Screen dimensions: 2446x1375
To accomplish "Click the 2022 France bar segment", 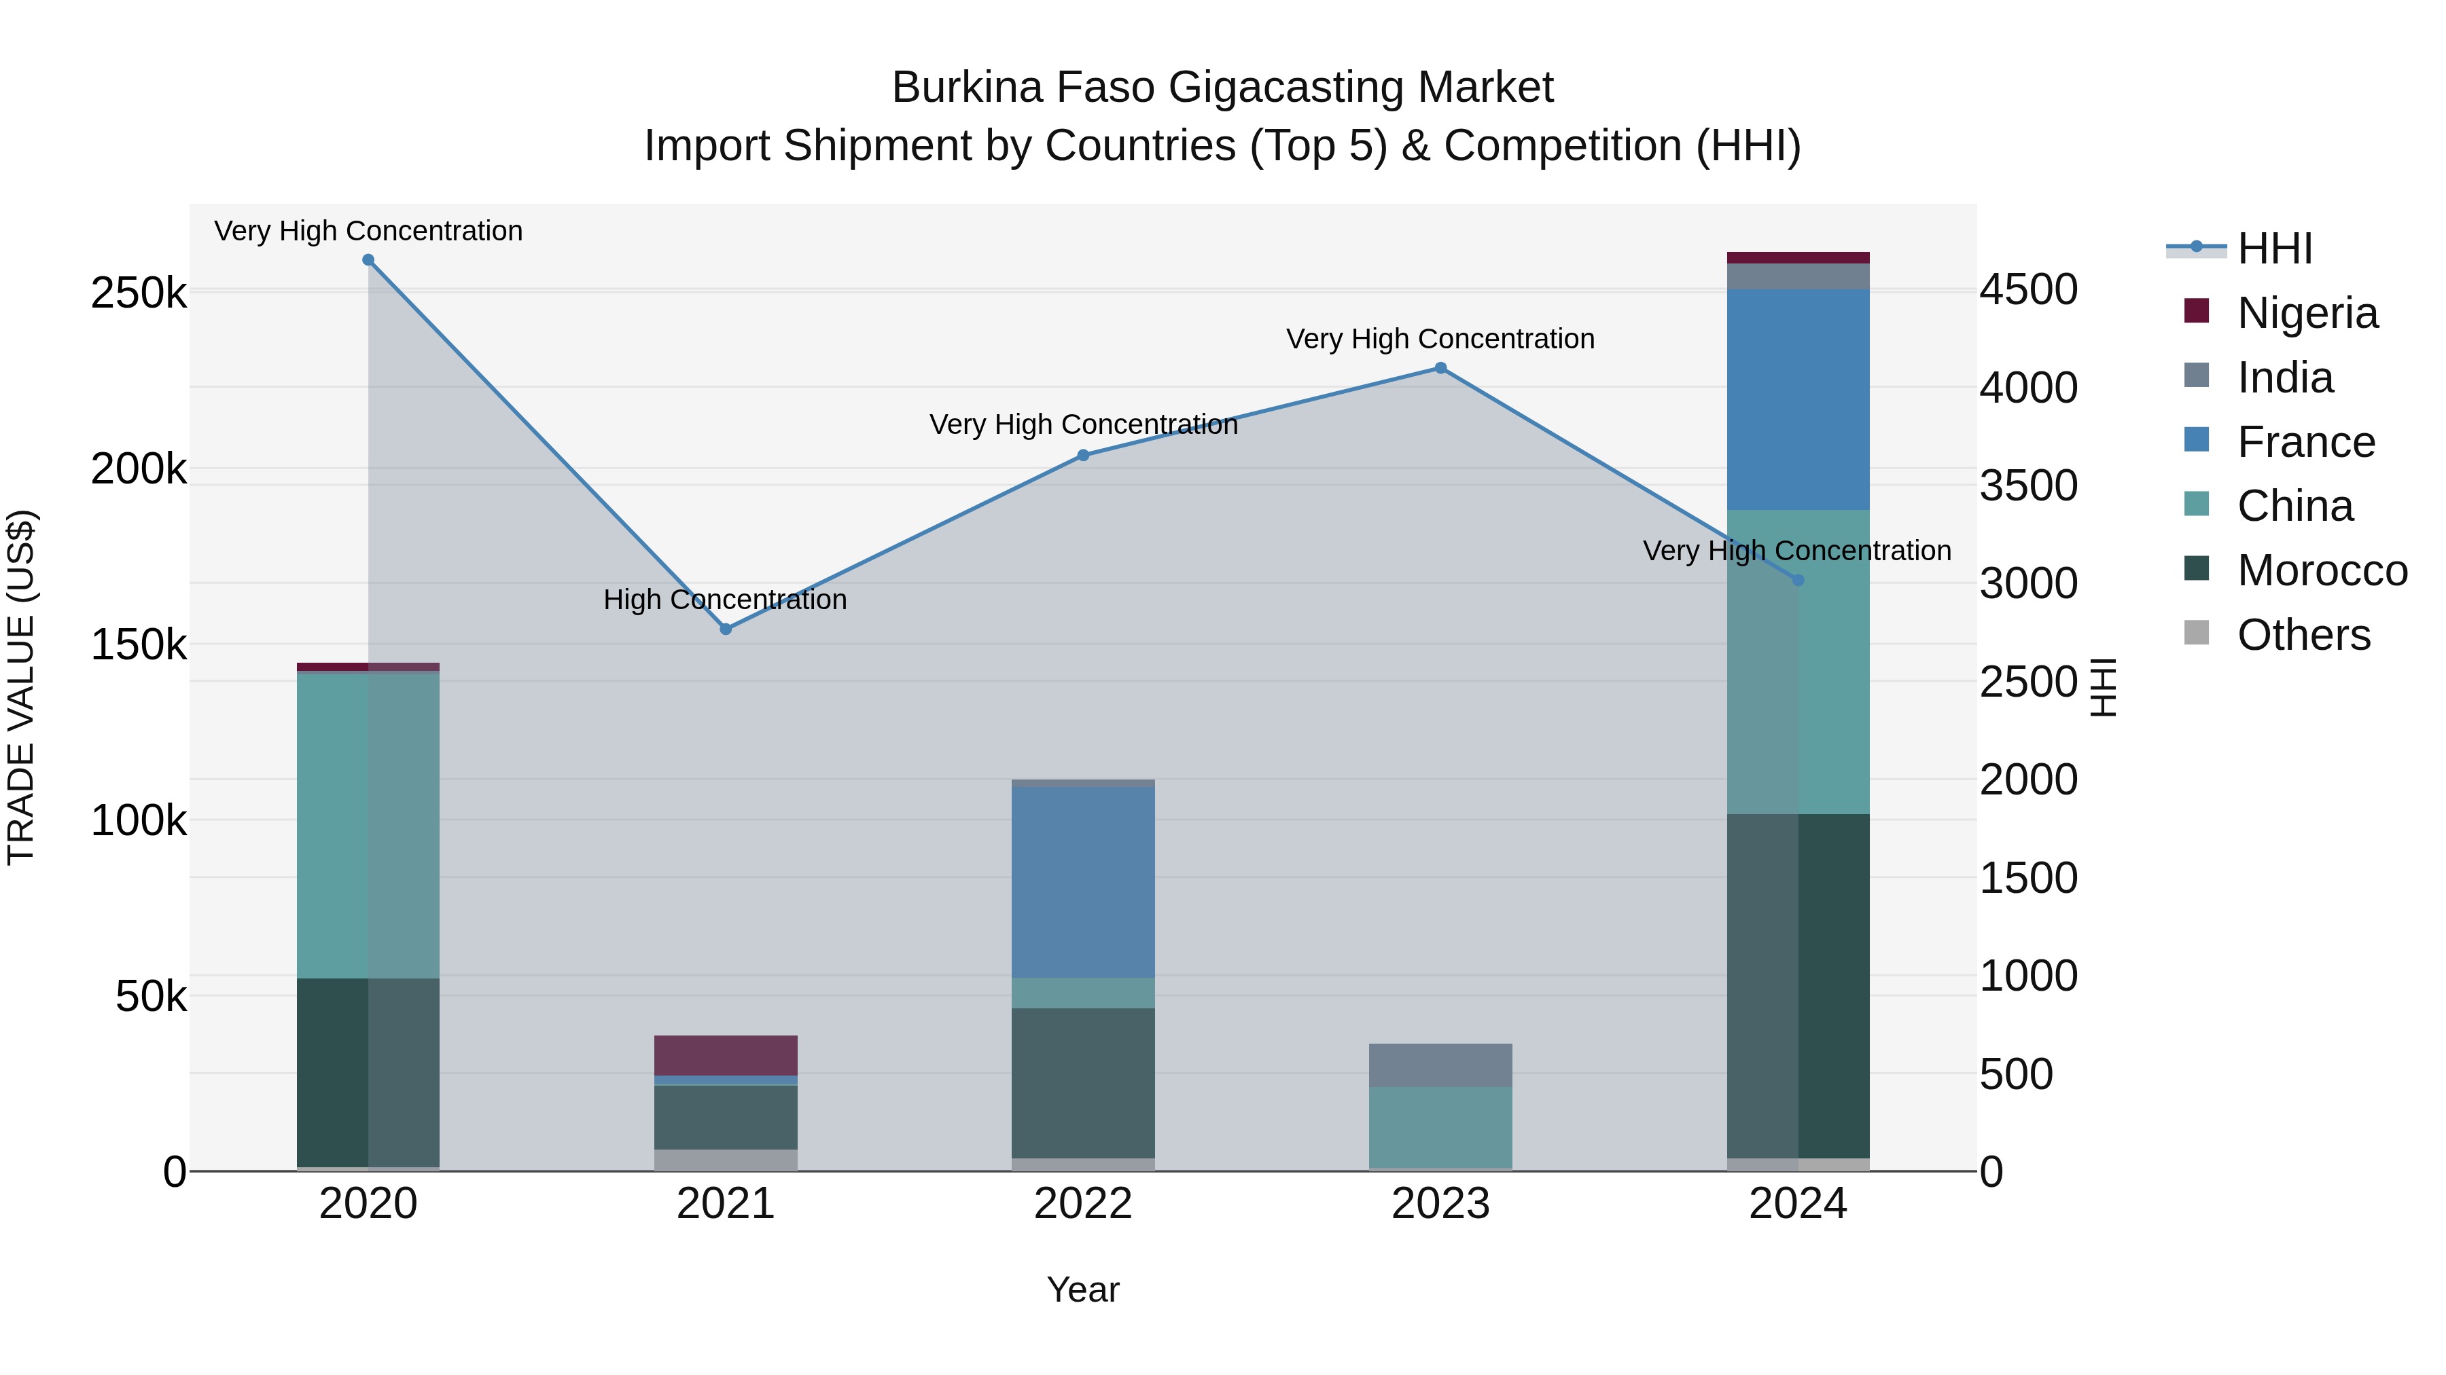I will [x=1084, y=883].
